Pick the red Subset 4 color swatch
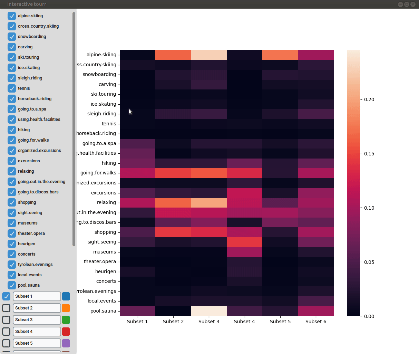Image resolution: width=419 pixels, height=354 pixels. pos(66,332)
